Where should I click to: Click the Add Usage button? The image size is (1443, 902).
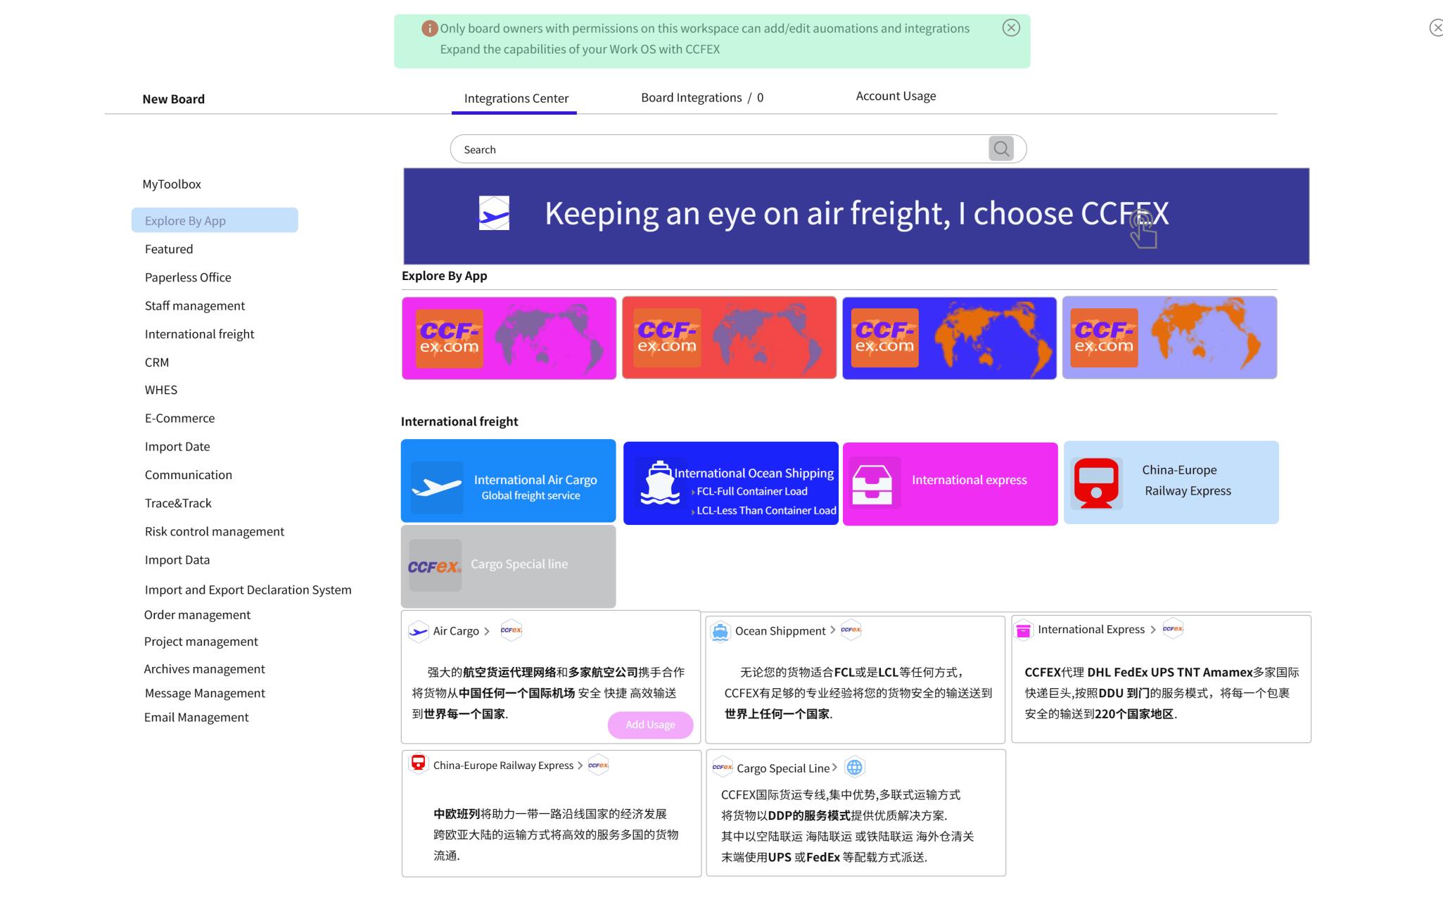[x=650, y=725]
